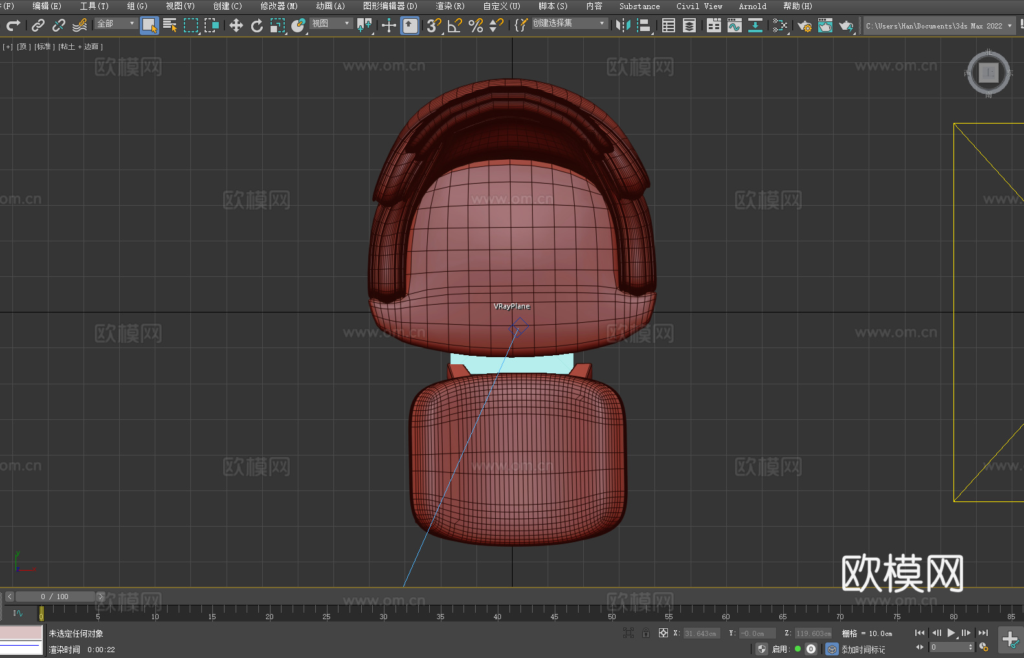Click the Unlink Selection icon
The width and height of the screenshot is (1024, 658).
point(59,25)
